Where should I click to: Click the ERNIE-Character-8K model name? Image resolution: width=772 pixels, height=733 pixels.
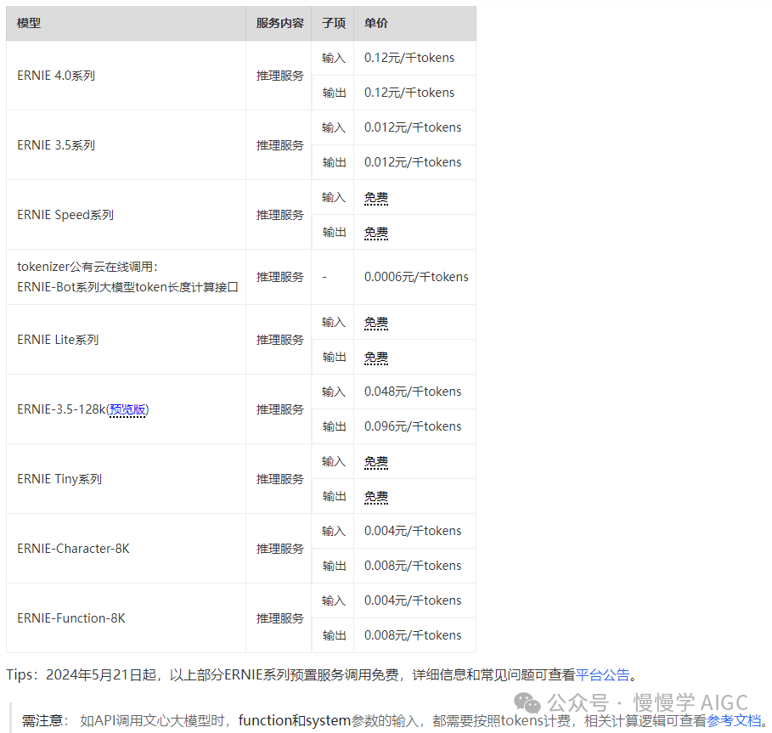tap(73, 548)
